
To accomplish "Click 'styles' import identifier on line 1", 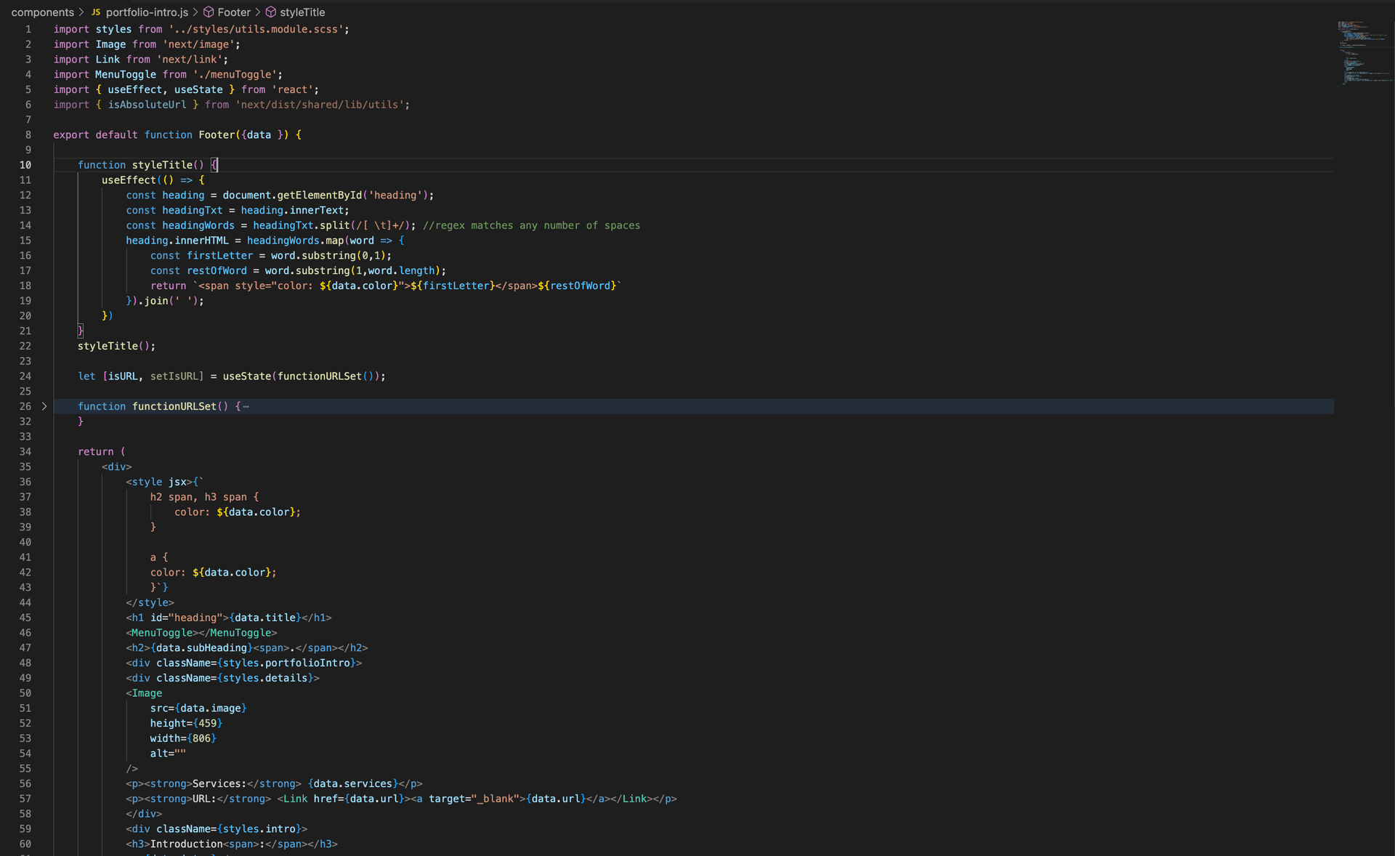I will point(113,29).
